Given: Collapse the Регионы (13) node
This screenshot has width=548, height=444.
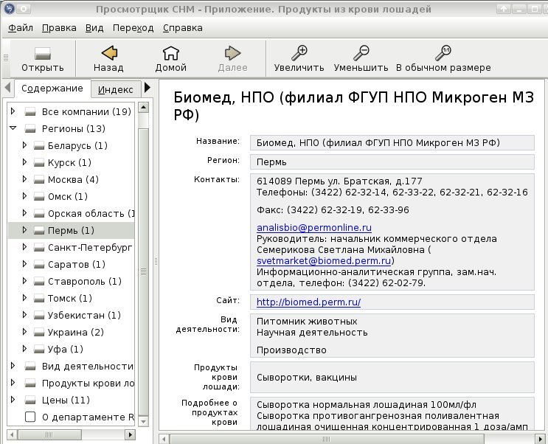Looking at the screenshot, I should pos(13,128).
